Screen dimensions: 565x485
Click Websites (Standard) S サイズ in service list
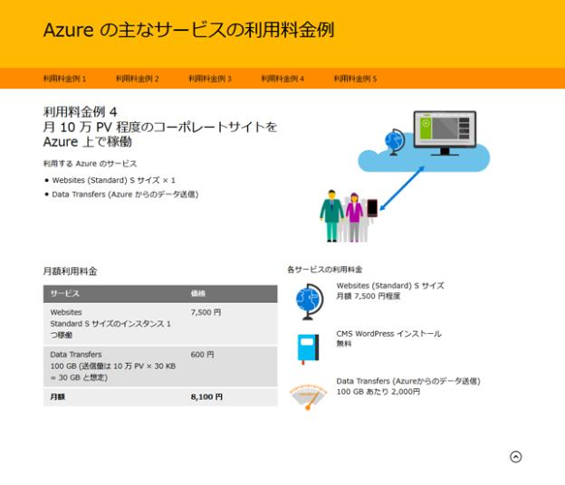coord(390,286)
